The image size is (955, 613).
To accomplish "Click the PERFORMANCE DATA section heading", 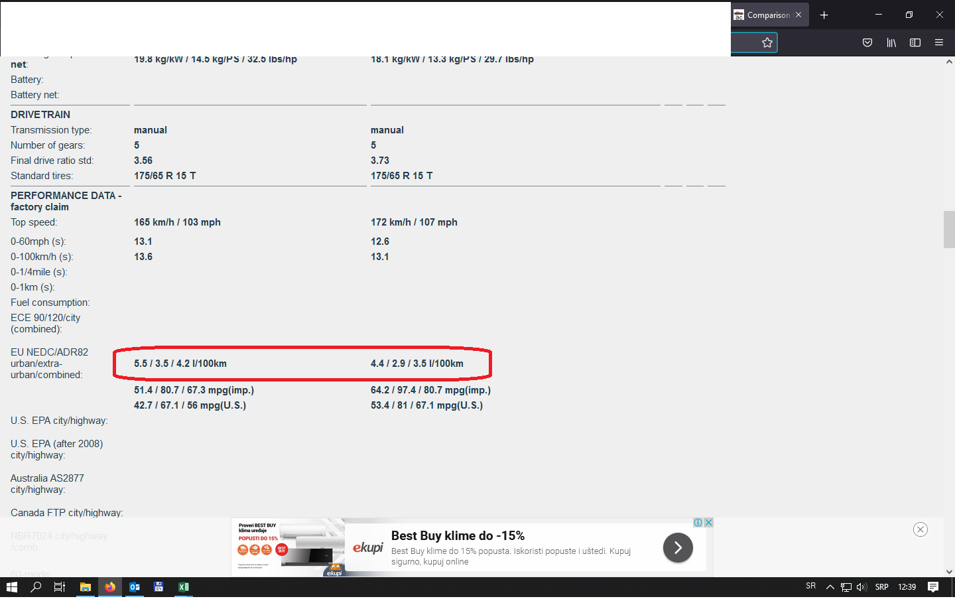I will 66,201.
